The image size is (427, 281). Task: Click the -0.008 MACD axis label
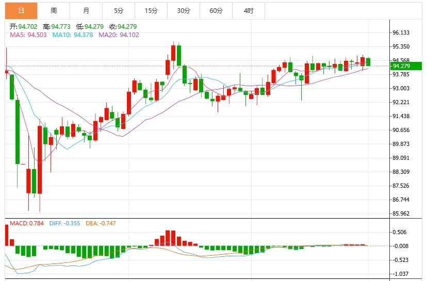pos(400,246)
